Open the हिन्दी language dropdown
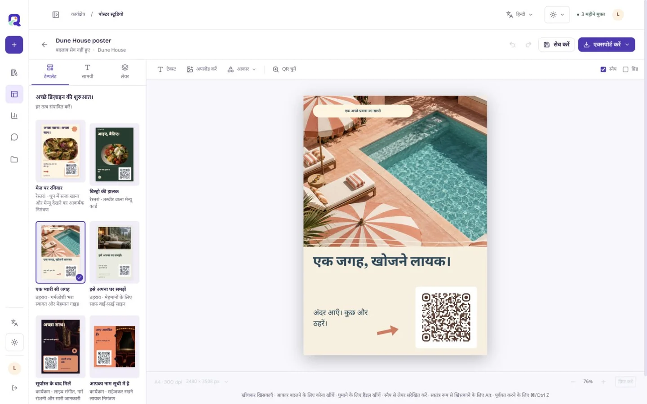 point(519,14)
